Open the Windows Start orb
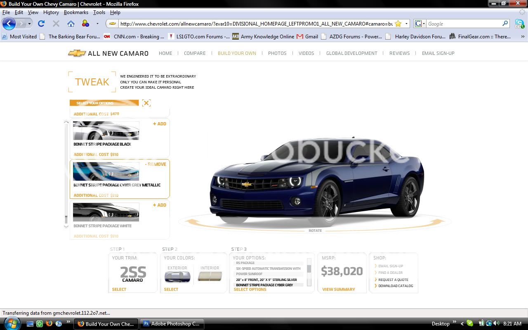The width and height of the screenshot is (528, 330). tap(12, 324)
